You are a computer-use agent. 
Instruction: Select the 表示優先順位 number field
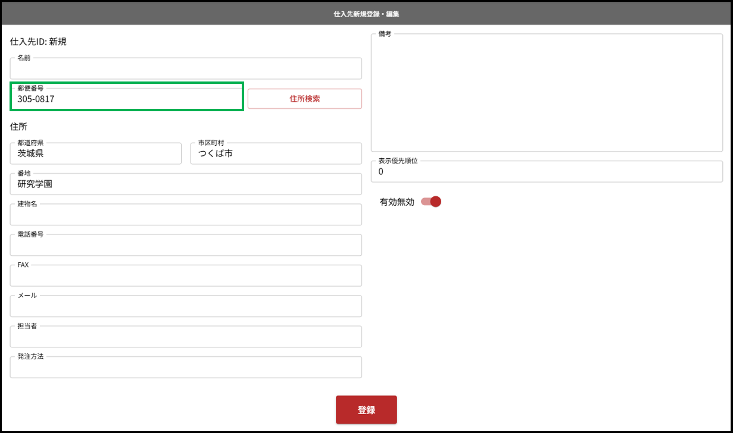pos(546,172)
